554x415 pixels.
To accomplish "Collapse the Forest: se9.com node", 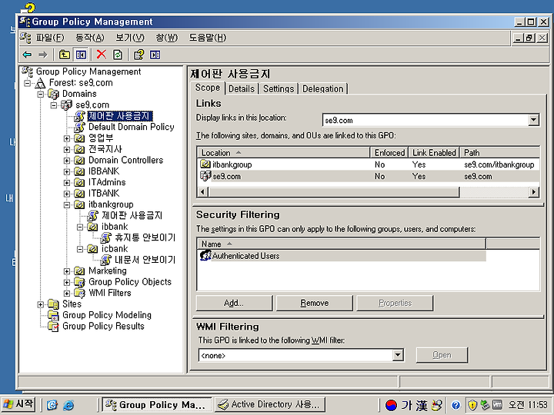I will [27, 83].
